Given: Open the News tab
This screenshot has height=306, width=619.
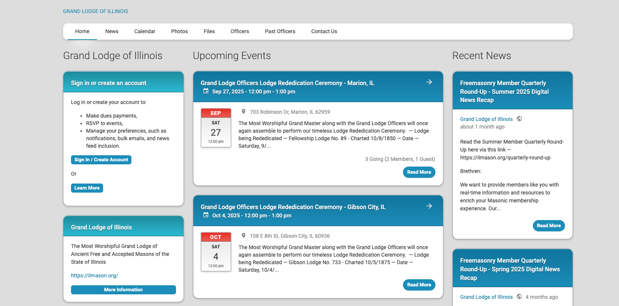Looking at the screenshot, I should (112, 31).
